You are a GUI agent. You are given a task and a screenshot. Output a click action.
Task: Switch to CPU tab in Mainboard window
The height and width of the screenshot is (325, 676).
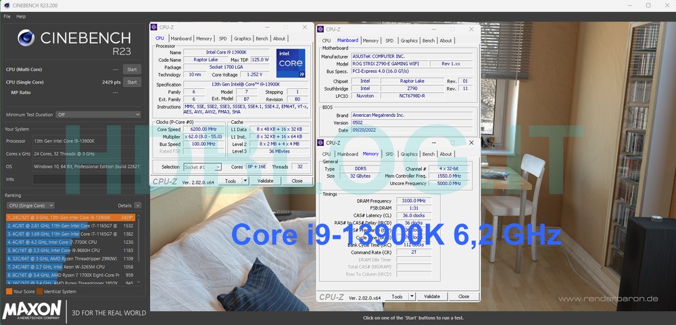click(327, 41)
